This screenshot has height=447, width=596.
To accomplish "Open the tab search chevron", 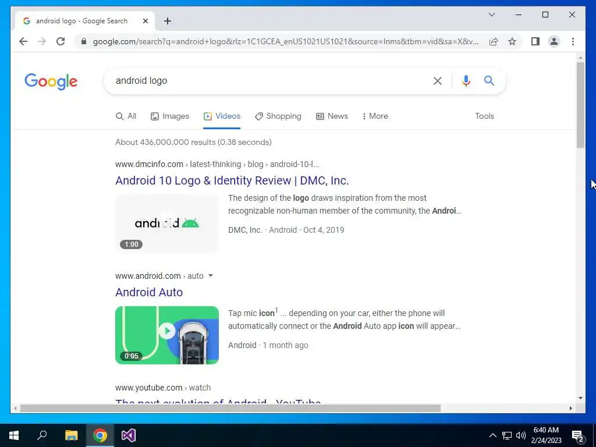I will click(491, 15).
